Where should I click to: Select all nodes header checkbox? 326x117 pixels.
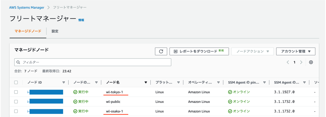[x=16, y=82]
